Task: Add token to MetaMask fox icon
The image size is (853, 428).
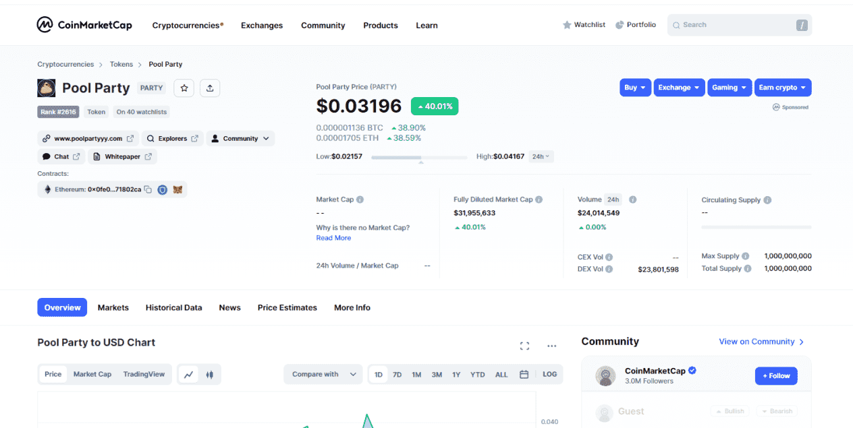Action: click(x=178, y=189)
